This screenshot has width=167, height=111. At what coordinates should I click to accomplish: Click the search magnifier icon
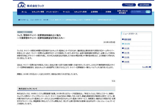click(148, 12)
